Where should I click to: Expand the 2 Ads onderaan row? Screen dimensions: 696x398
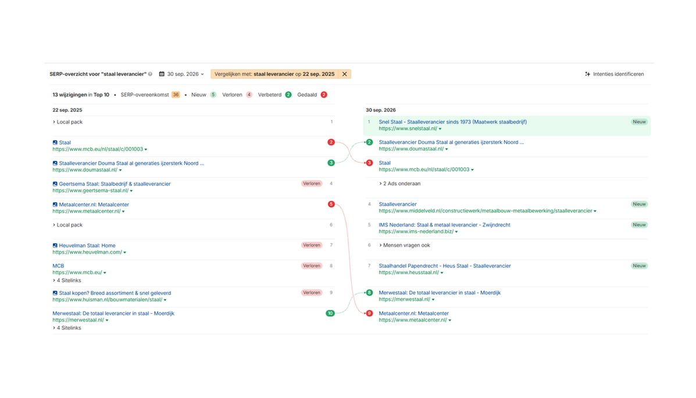coord(400,184)
